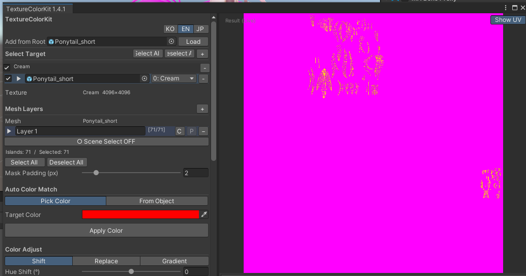Viewport: 526px width, 276px height.
Task: Select the Shift color adjust tab
Action: (39, 261)
